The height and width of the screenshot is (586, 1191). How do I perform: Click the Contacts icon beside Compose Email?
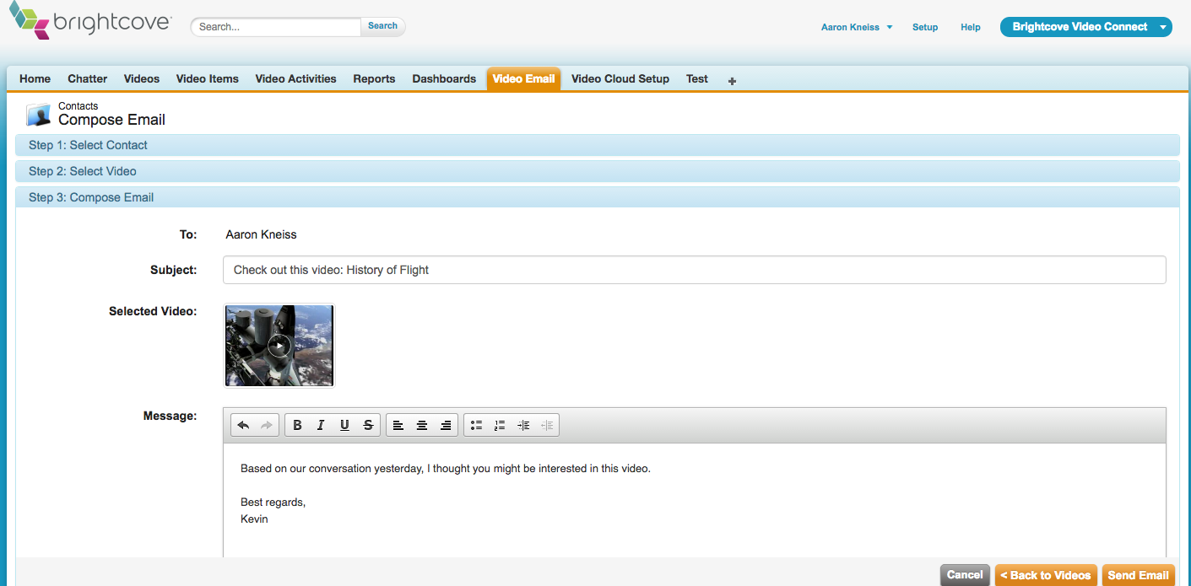(x=39, y=115)
